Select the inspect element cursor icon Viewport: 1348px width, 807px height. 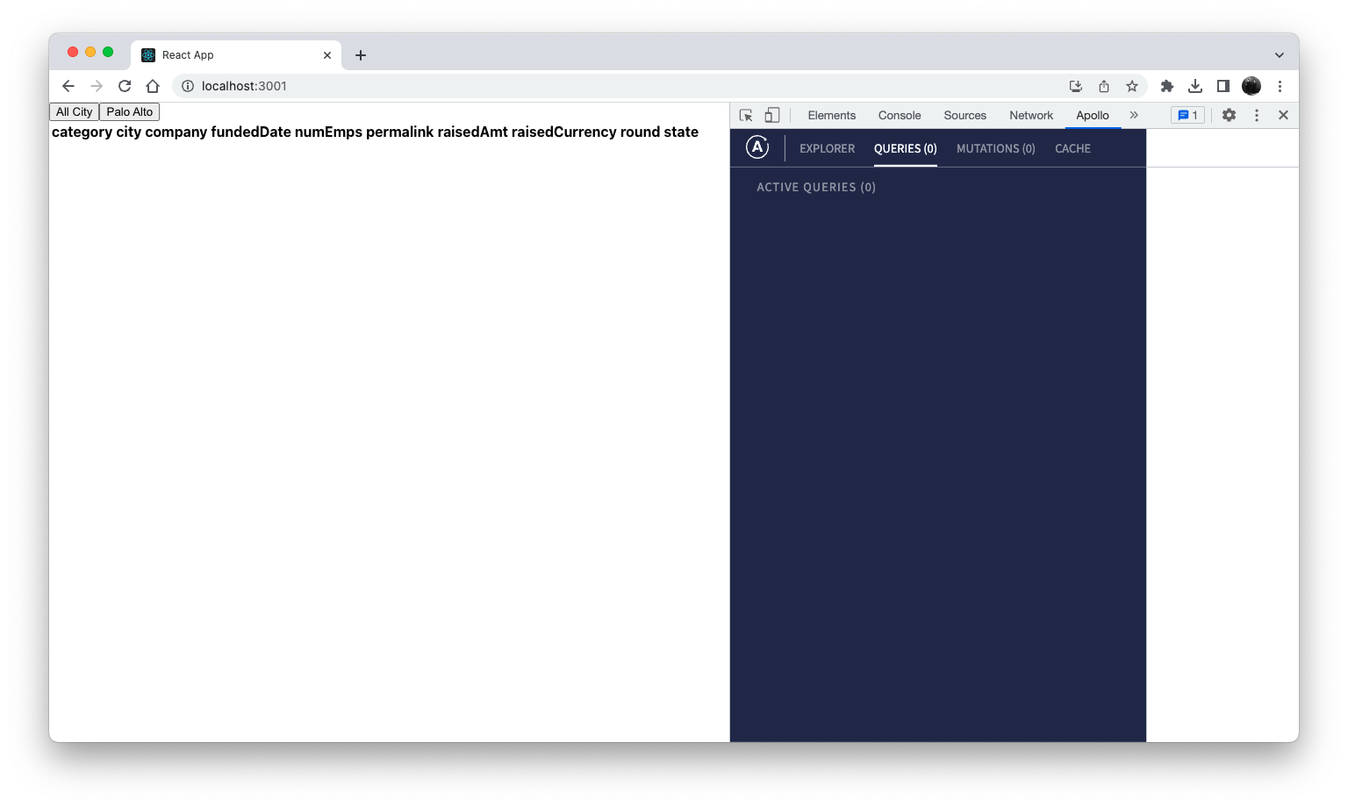(x=745, y=115)
